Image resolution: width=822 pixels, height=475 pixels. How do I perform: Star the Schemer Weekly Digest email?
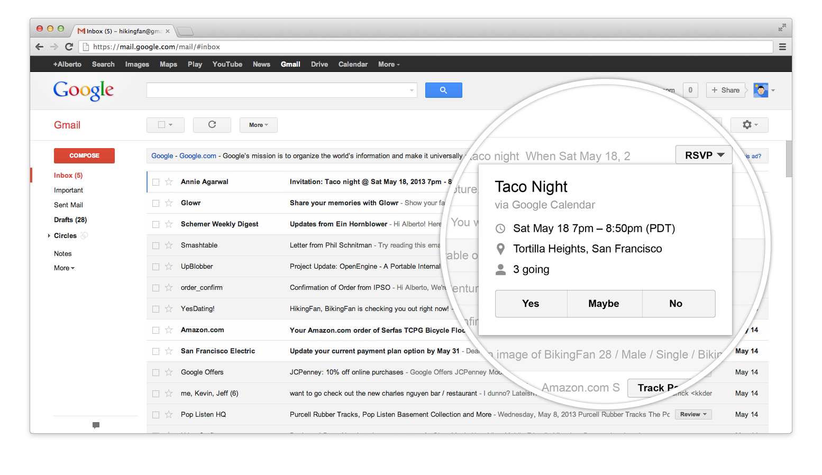tap(169, 224)
